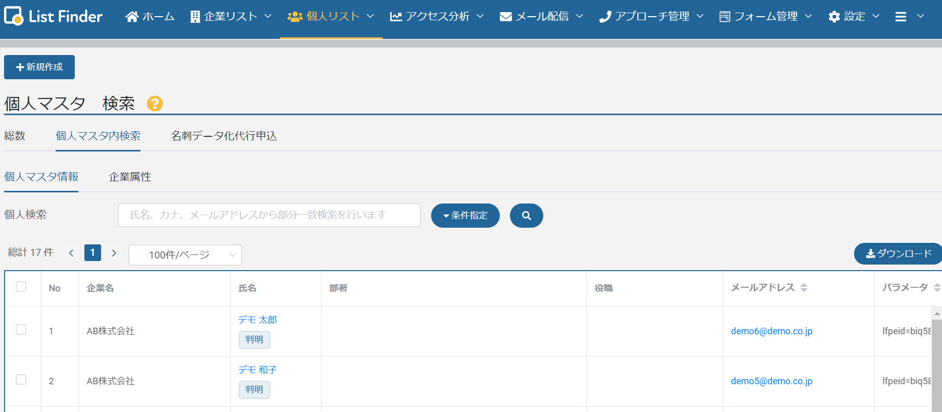This screenshot has width=942, height=412.
Task: Switch to the 企業属性 tab
Action: [x=130, y=177]
